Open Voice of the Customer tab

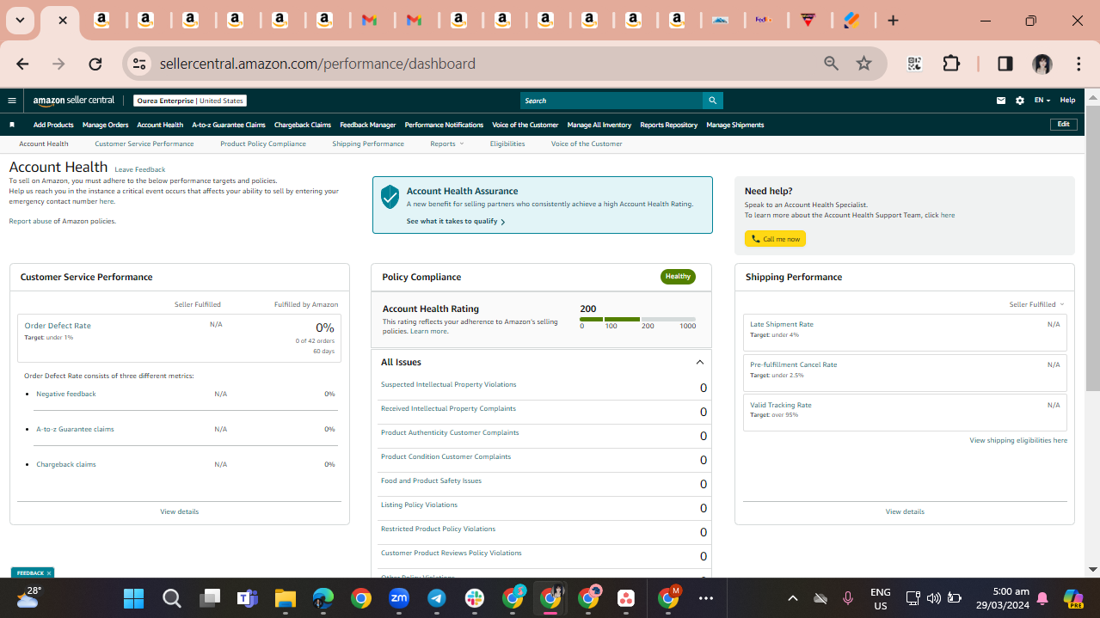587,144
